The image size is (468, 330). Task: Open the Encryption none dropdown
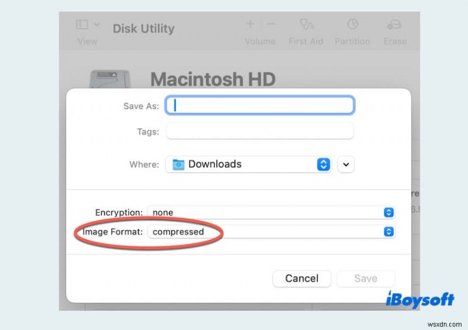271,212
